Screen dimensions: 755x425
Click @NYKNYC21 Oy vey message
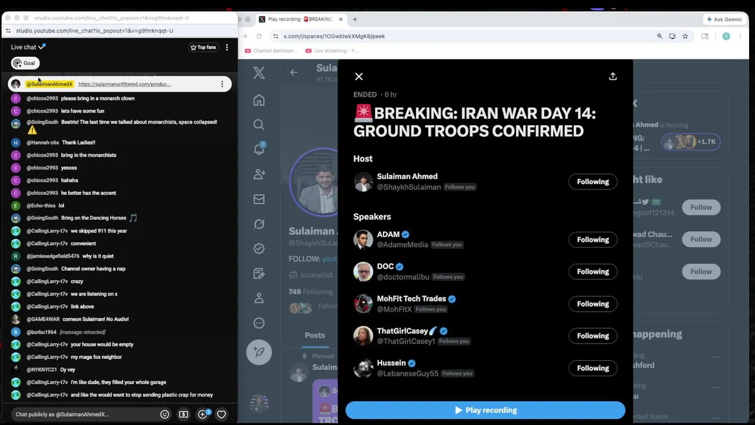pyautogui.click(x=68, y=370)
